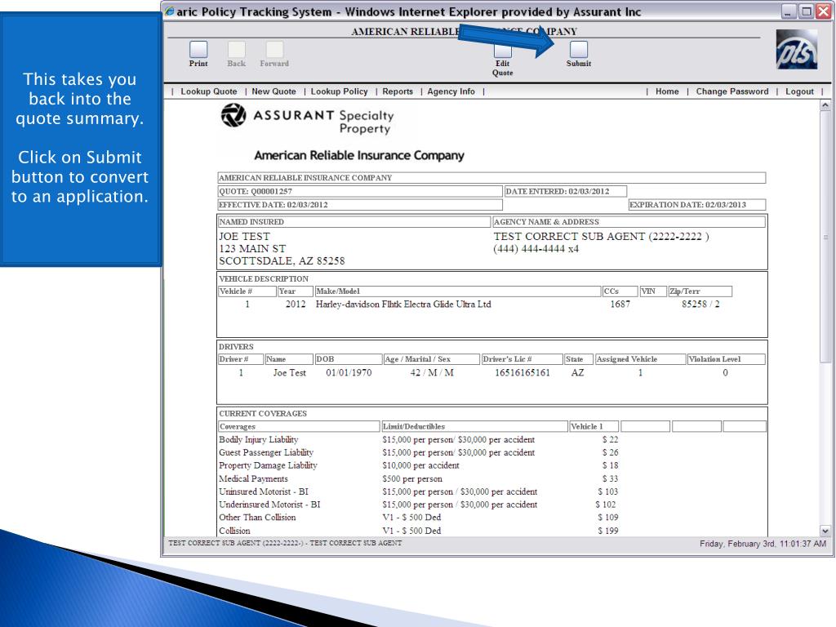
Task: Click the Print toolbar icon
Action: coord(198,50)
